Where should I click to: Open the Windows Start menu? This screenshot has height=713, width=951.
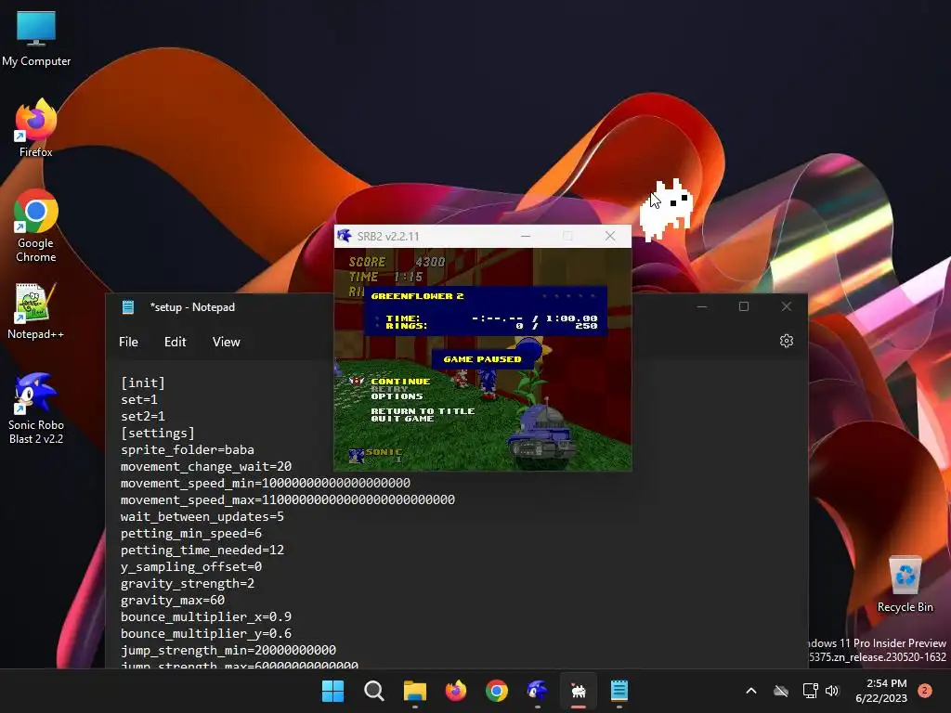point(332,691)
